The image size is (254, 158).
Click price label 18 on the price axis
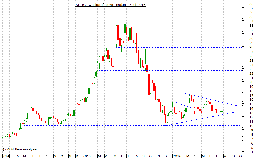[x=251, y=91]
